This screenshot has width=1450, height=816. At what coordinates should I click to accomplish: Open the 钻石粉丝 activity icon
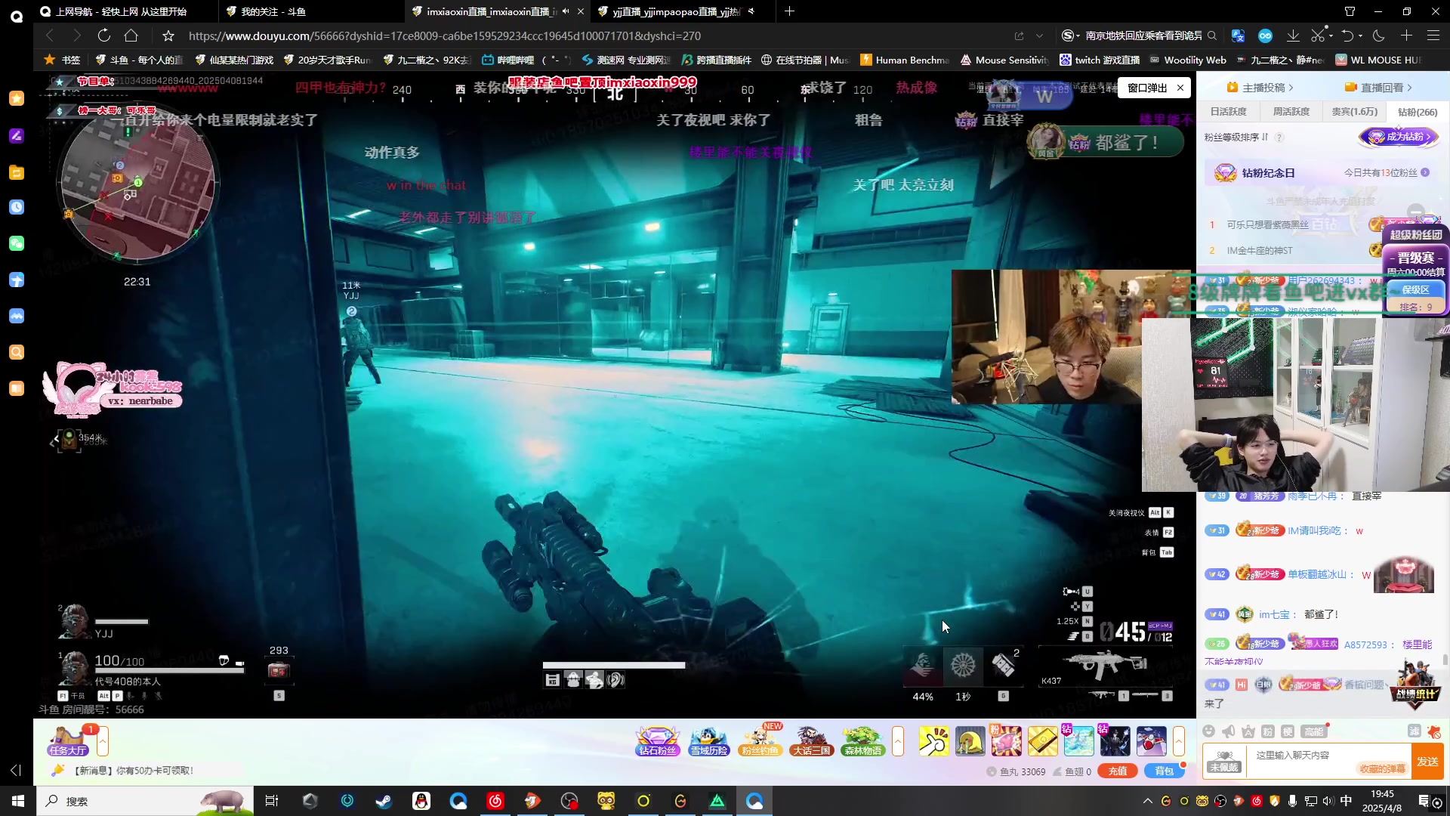point(658,741)
